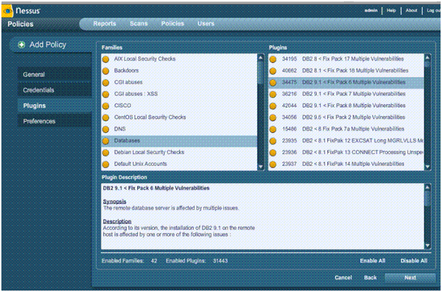Toggle the DNS family orange dot

point(106,129)
